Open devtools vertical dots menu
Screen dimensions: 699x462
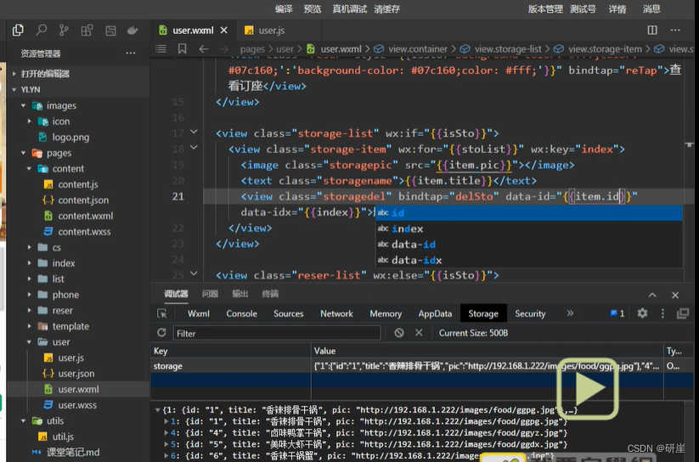662,313
